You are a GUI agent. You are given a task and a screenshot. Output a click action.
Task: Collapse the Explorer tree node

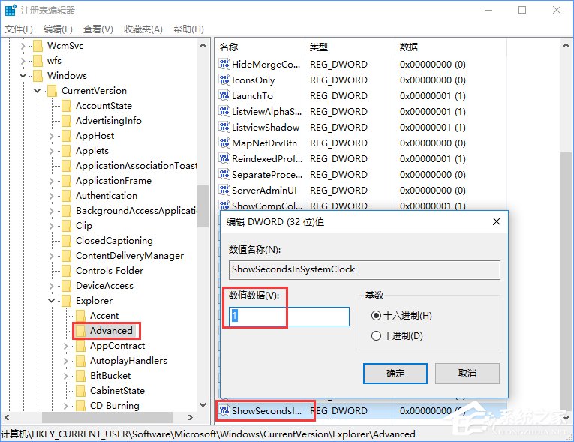tap(51, 301)
